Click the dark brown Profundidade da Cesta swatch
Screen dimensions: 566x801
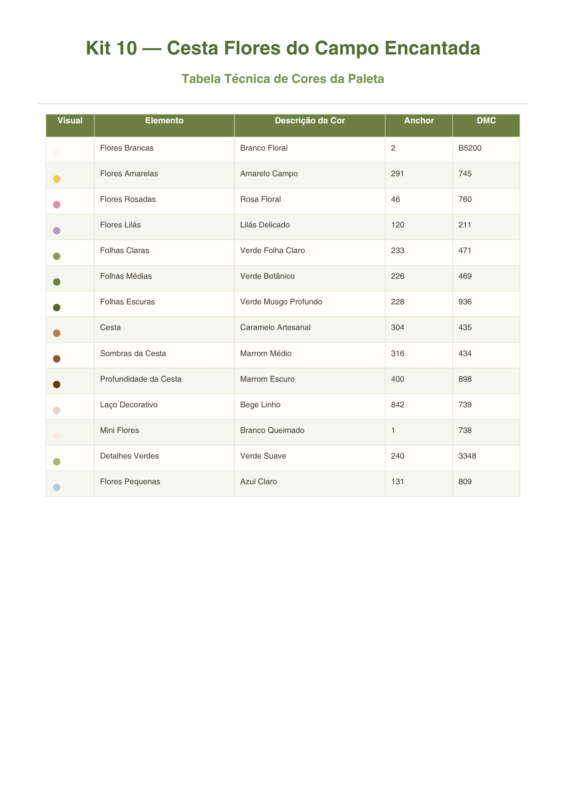point(57,384)
